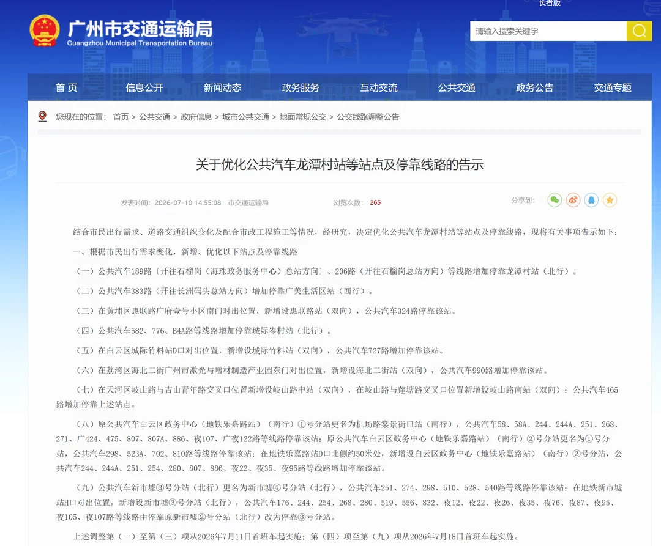Open the 新闻动态 navigation tab
The height and width of the screenshot is (546, 661).
pyautogui.click(x=223, y=87)
